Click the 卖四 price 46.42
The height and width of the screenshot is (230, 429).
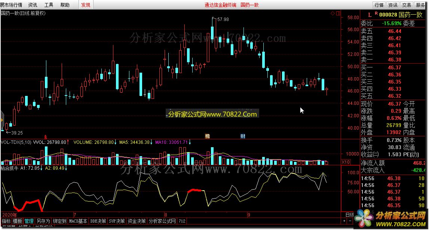click(x=395, y=38)
